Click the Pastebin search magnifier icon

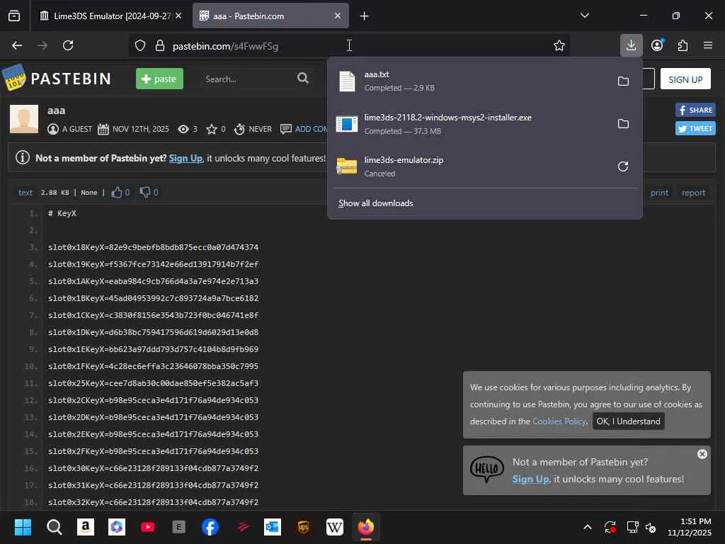pyautogui.click(x=303, y=78)
